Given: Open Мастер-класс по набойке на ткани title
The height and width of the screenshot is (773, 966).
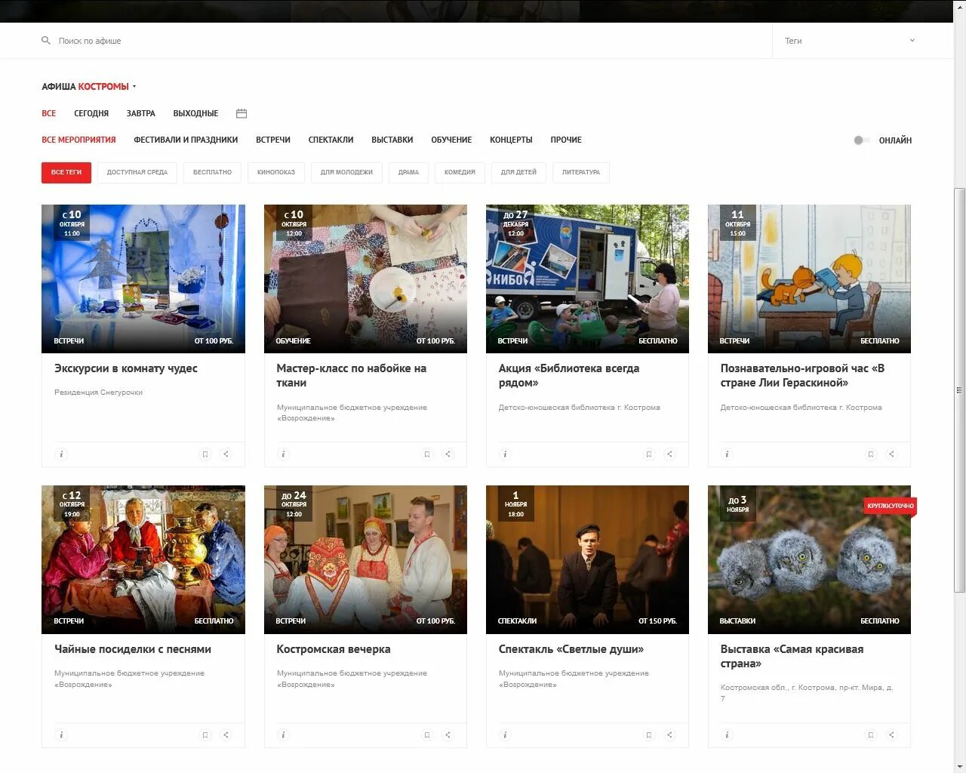Looking at the screenshot, I should [351, 376].
